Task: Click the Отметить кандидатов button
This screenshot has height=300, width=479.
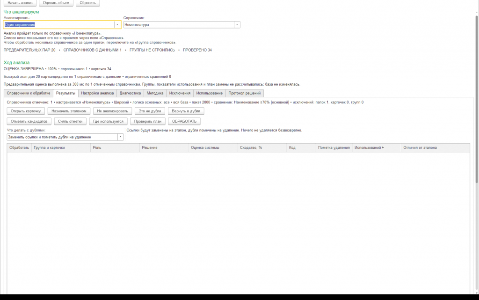Action: pyautogui.click(x=29, y=121)
